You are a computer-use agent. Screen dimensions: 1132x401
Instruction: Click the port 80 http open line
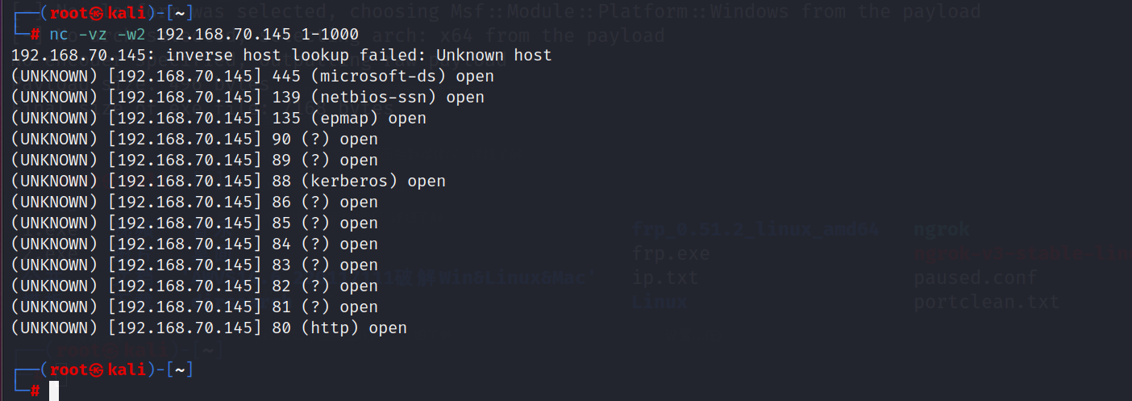[x=209, y=328]
